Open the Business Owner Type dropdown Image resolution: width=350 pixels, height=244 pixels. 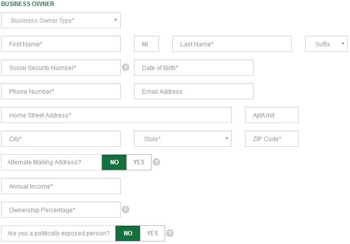[61, 20]
